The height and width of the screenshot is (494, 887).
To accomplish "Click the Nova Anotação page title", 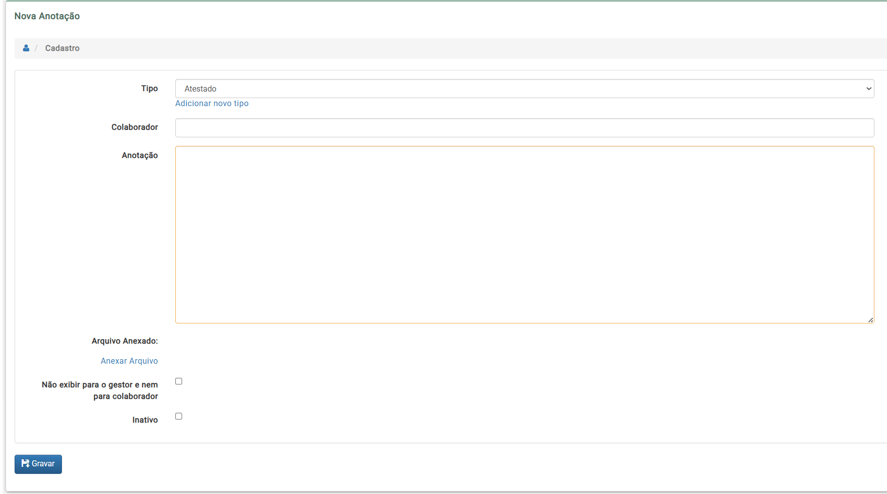I will coord(47,16).
